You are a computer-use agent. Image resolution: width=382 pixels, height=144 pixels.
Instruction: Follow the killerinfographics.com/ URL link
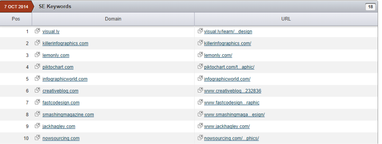tap(228, 43)
